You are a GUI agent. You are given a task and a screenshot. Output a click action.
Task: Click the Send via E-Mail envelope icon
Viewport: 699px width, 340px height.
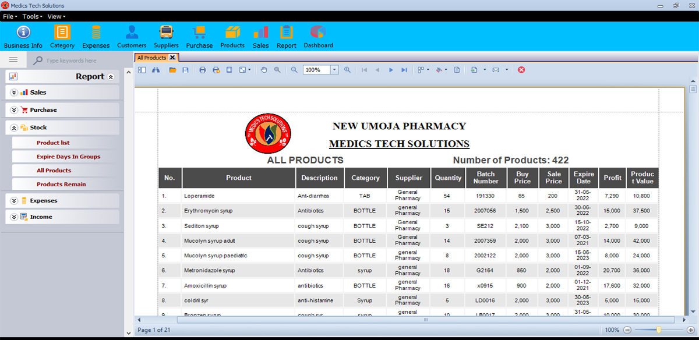pos(496,70)
